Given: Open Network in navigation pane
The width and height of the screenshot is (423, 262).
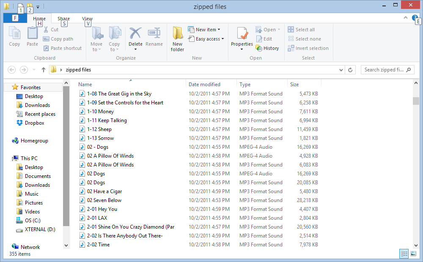Looking at the screenshot, I should point(26,247).
